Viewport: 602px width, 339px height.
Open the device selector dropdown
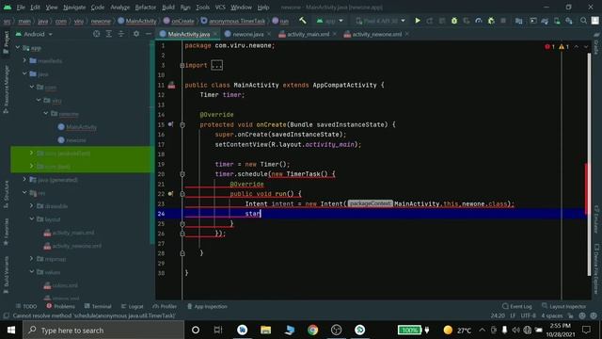point(380,21)
